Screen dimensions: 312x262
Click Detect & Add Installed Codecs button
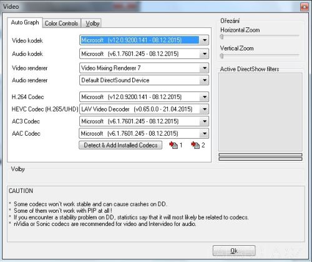(x=120, y=145)
